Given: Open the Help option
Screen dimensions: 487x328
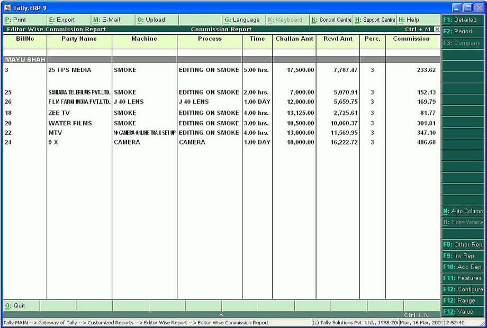Looking at the screenshot, I should click(x=418, y=20).
